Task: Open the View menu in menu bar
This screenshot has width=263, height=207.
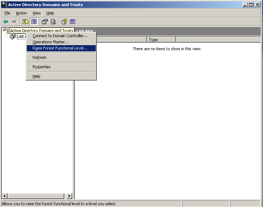Action: coord(36,13)
